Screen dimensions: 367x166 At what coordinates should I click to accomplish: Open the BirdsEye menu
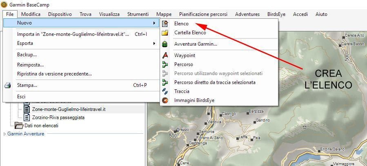276,14
